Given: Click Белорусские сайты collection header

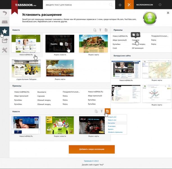Looking at the screenshot, I should click(x=122, y=56).
